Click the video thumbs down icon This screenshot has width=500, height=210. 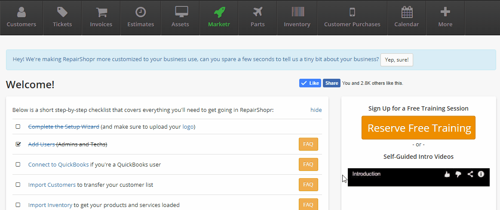point(458,174)
